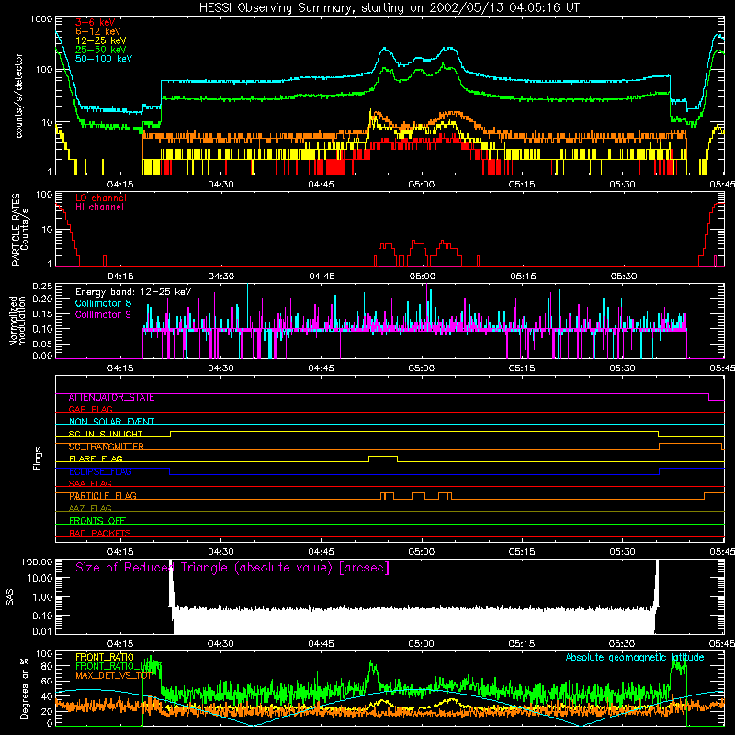Click the SC_IN_SUNLIGHT flag label
735x735 pixels.
pyautogui.click(x=106, y=434)
